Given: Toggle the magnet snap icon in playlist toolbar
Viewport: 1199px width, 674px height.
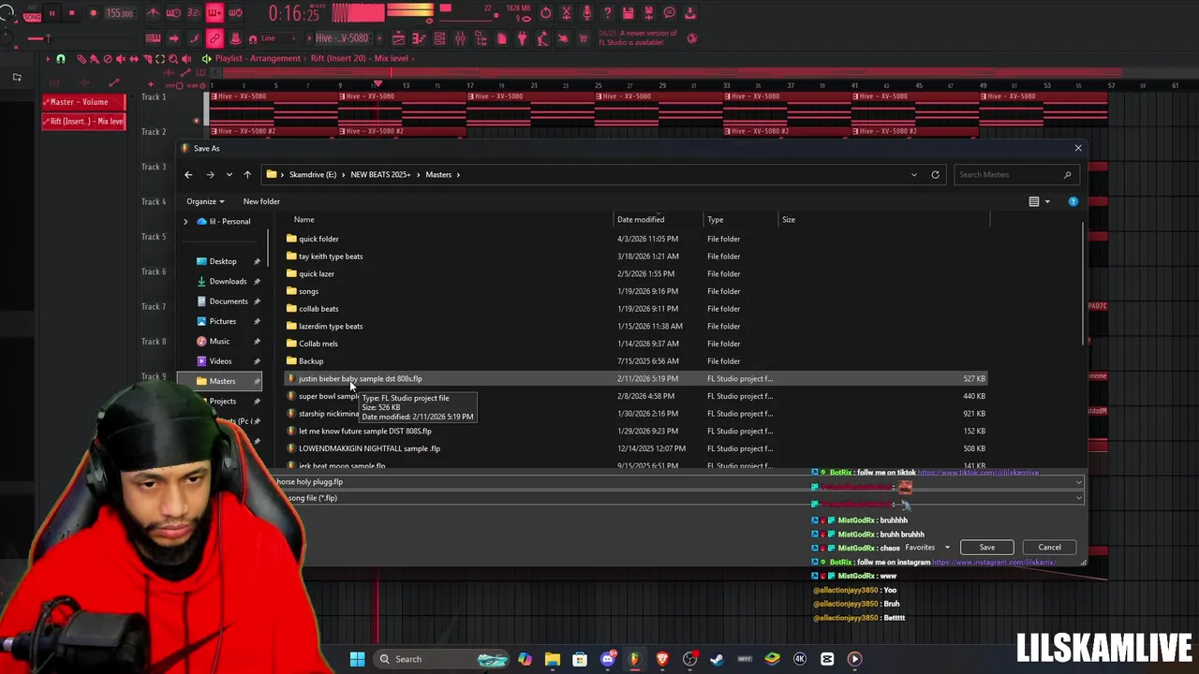Looking at the screenshot, I should [x=60, y=58].
